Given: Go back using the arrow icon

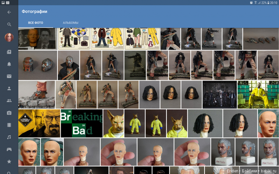Looking at the screenshot, I should (x=9, y=12).
